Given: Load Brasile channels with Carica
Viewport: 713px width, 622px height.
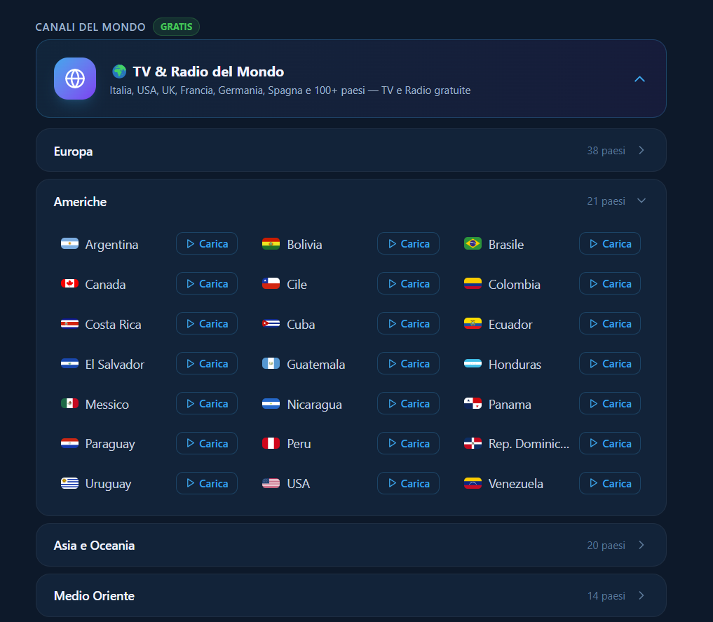Looking at the screenshot, I should click(610, 244).
